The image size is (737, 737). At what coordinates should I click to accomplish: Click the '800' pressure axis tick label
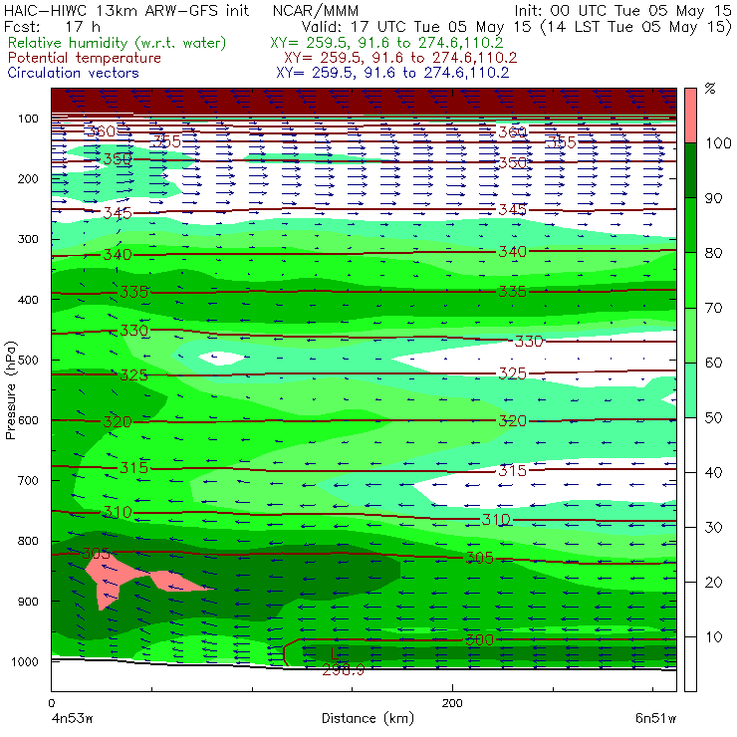pos(28,541)
